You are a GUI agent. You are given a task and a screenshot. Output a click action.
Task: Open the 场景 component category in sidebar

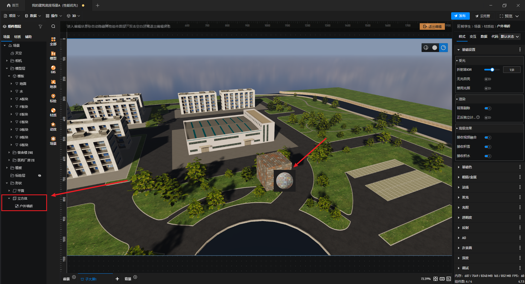pos(53,141)
